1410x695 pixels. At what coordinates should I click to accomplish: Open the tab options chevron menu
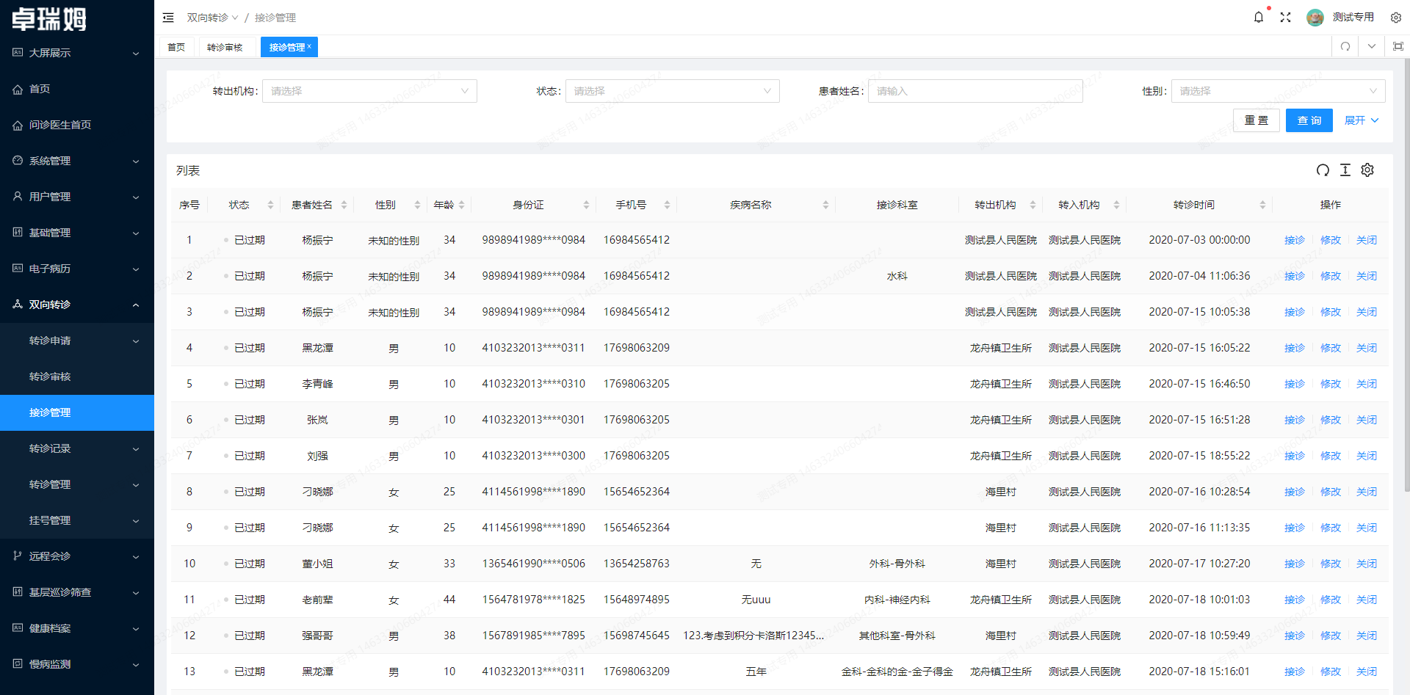tap(1372, 46)
